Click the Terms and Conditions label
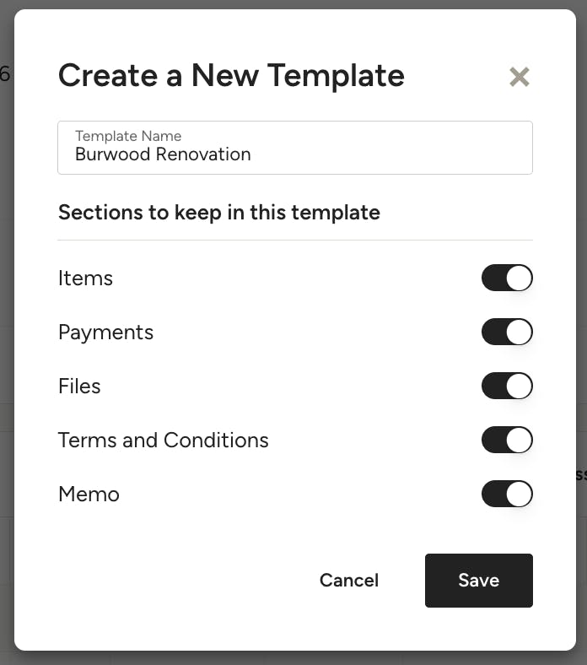Screen dimensions: 587x665 tap(163, 441)
